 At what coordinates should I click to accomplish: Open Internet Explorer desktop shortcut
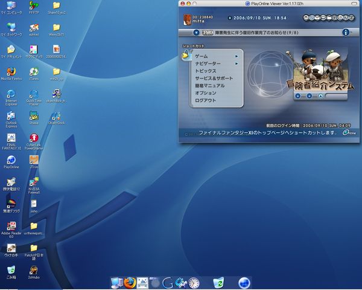click(11, 98)
